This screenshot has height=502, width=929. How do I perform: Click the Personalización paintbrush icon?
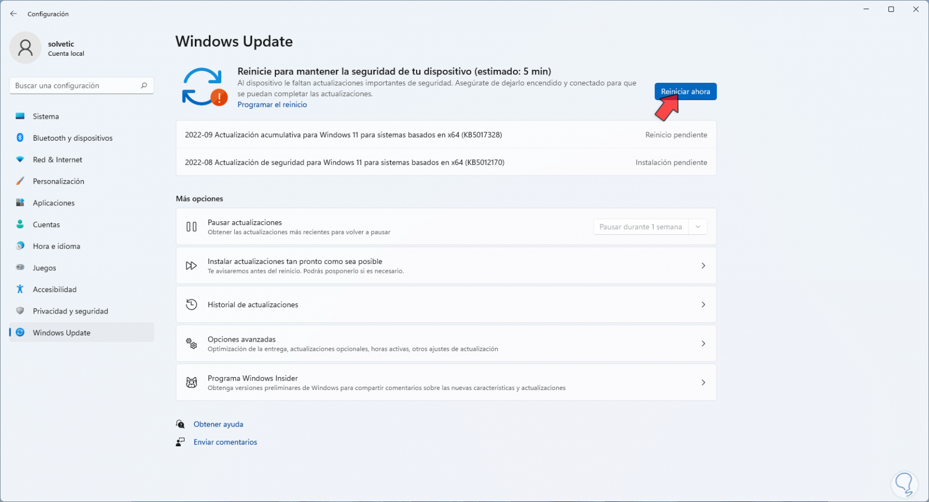[x=20, y=181]
